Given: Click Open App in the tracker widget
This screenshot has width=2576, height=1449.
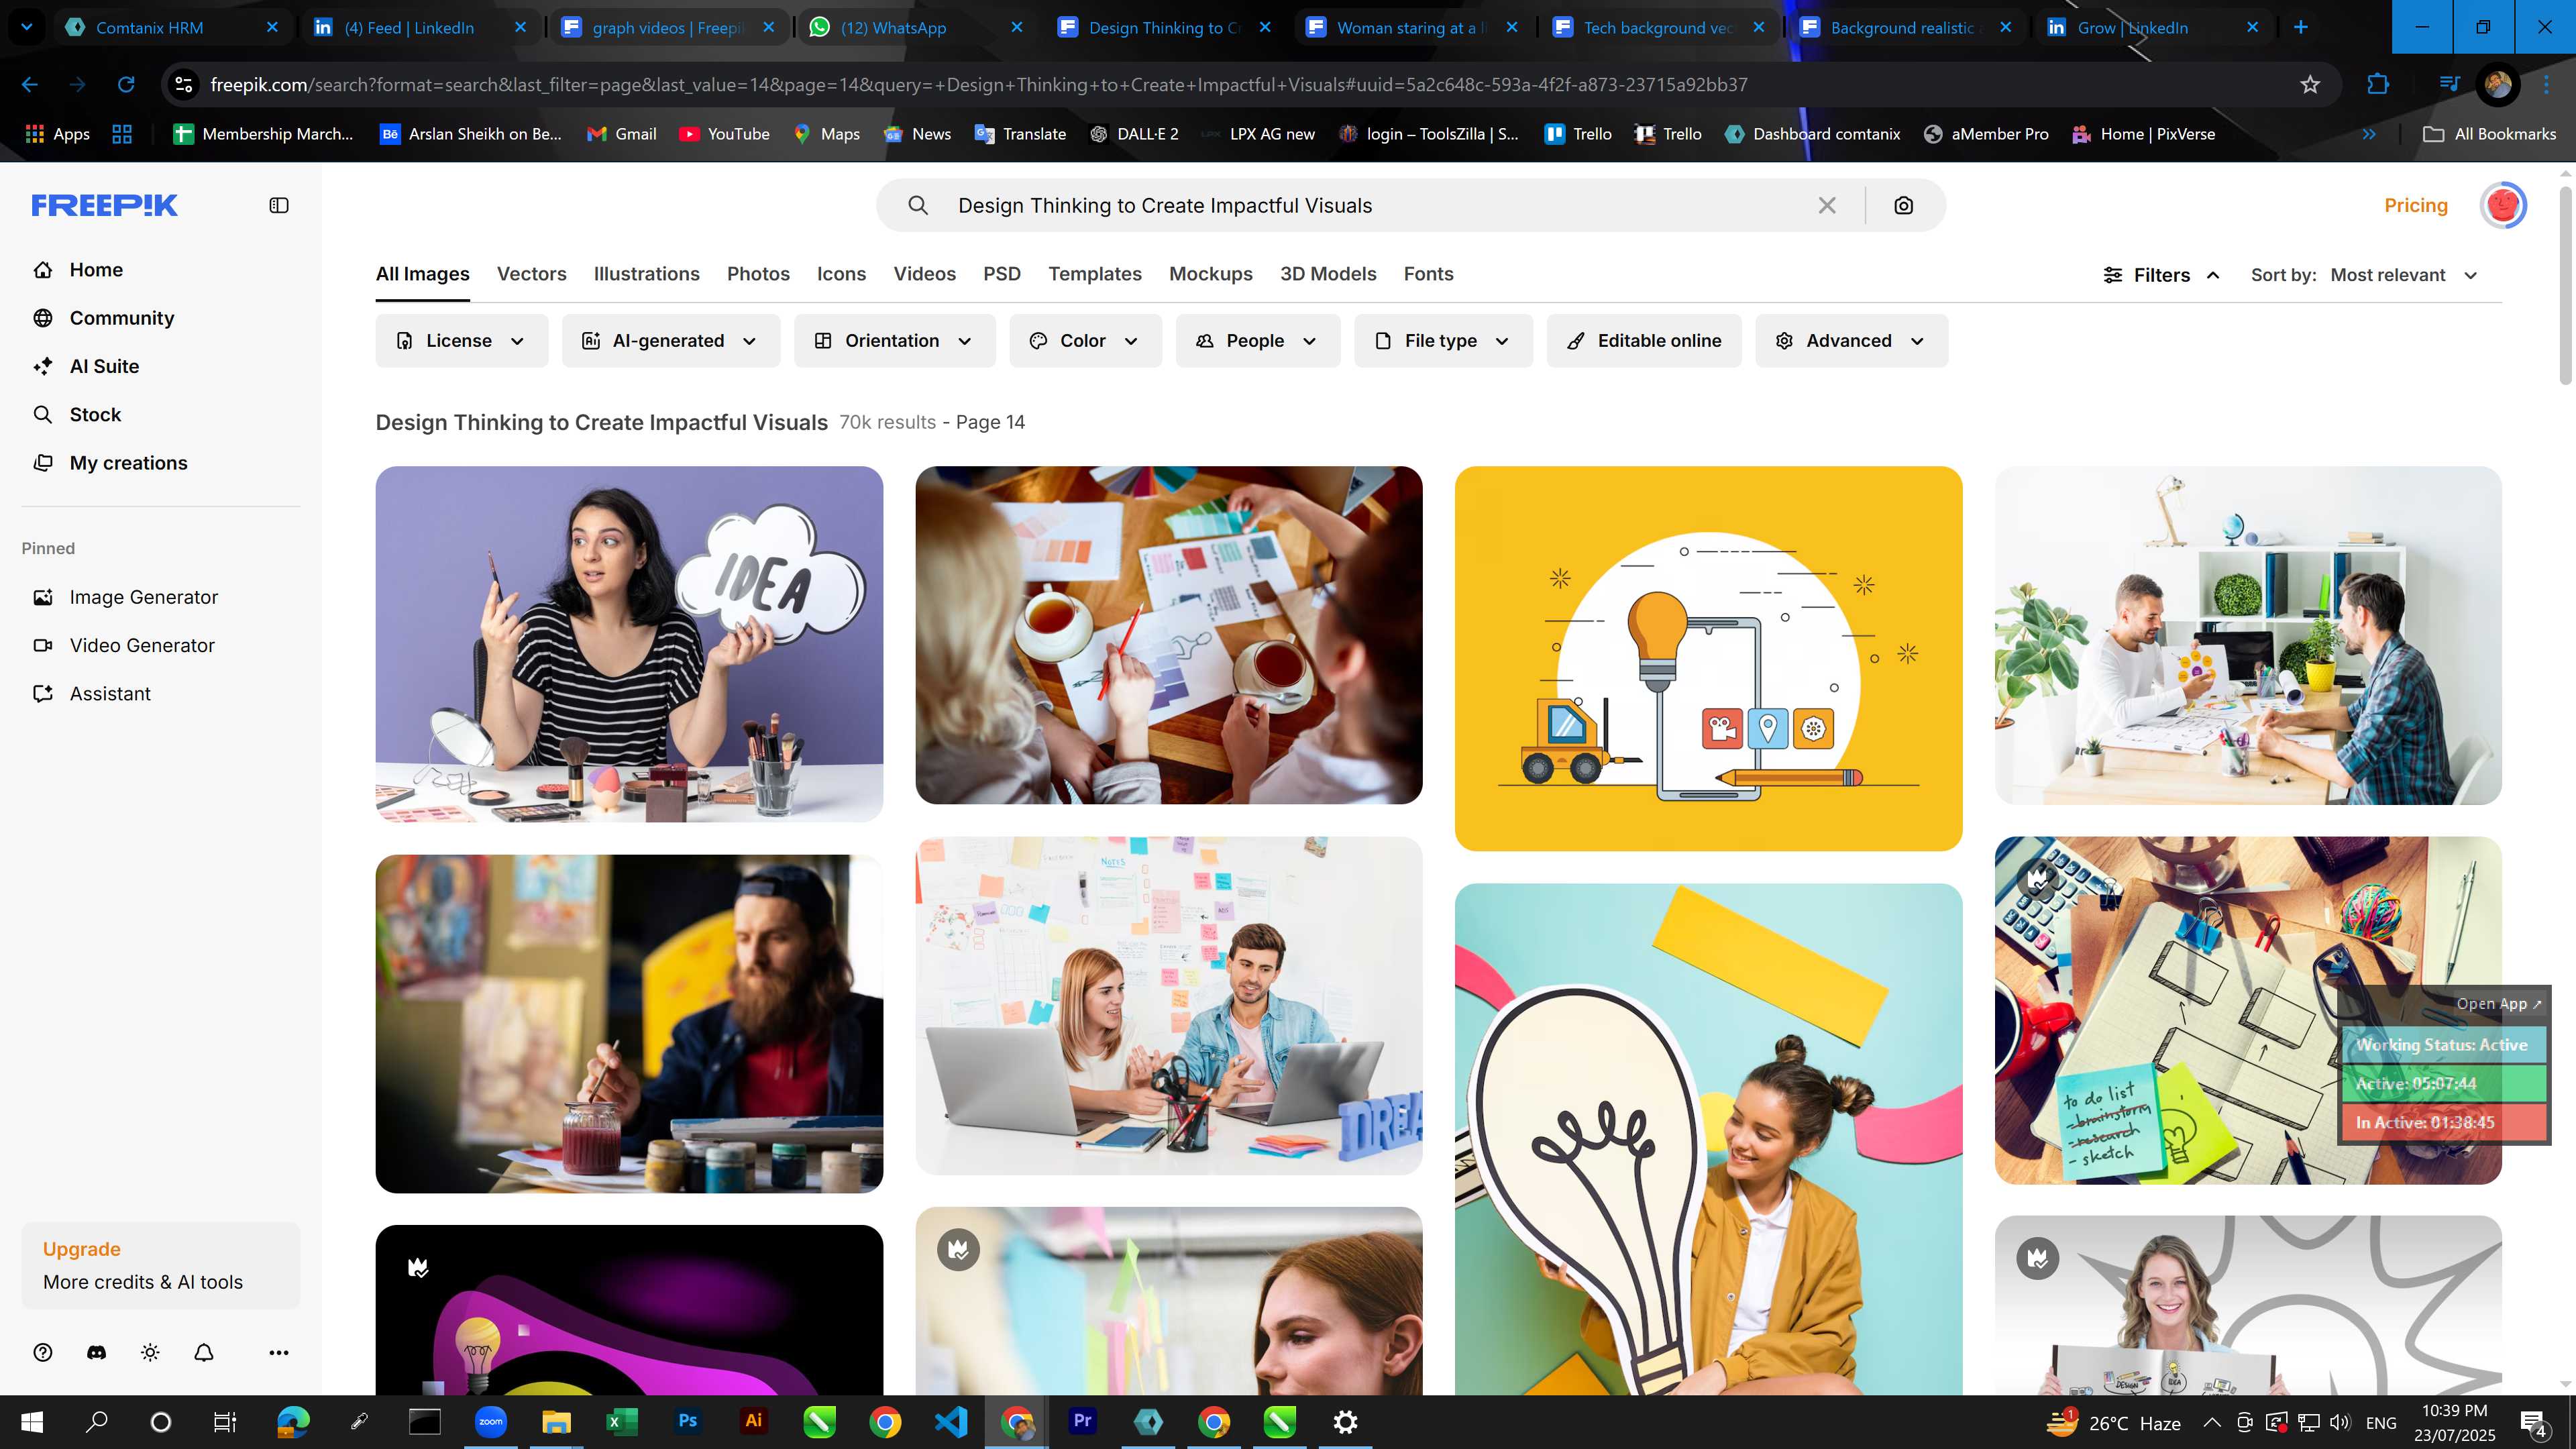Looking at the screenshot, I should pos(2497,1004).
